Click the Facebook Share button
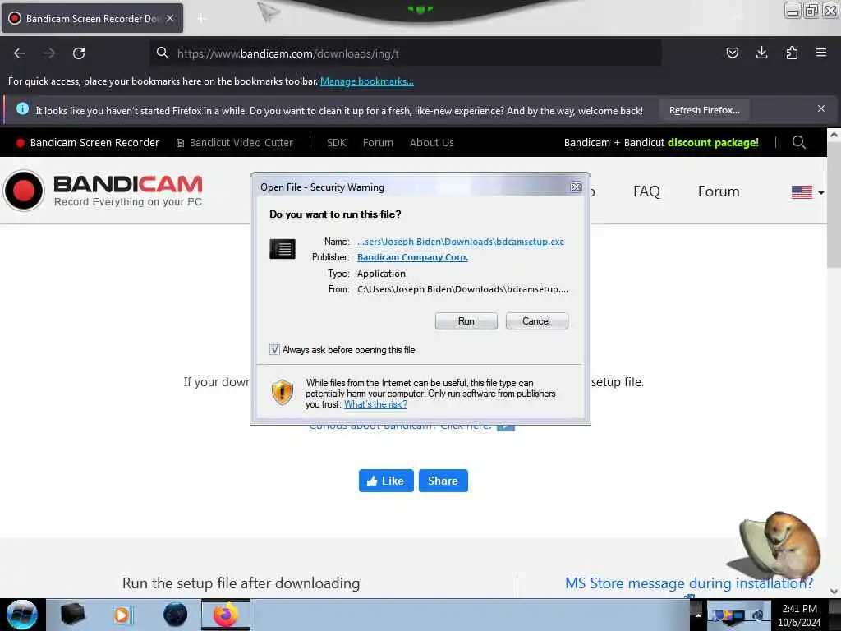 (443, 481)
